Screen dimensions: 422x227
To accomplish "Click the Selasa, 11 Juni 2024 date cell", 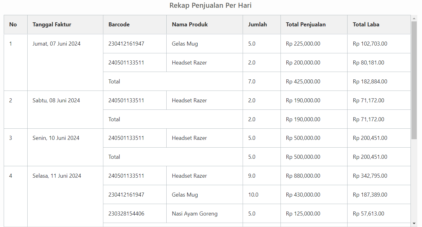I will (57, 176).
